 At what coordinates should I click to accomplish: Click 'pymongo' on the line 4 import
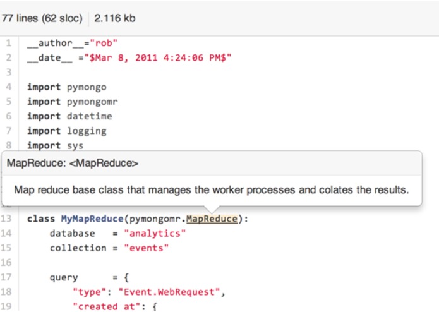[x=87, y=87]
